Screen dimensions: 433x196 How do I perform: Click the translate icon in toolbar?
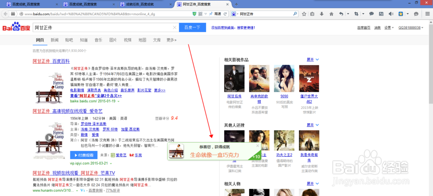(381, 14)
